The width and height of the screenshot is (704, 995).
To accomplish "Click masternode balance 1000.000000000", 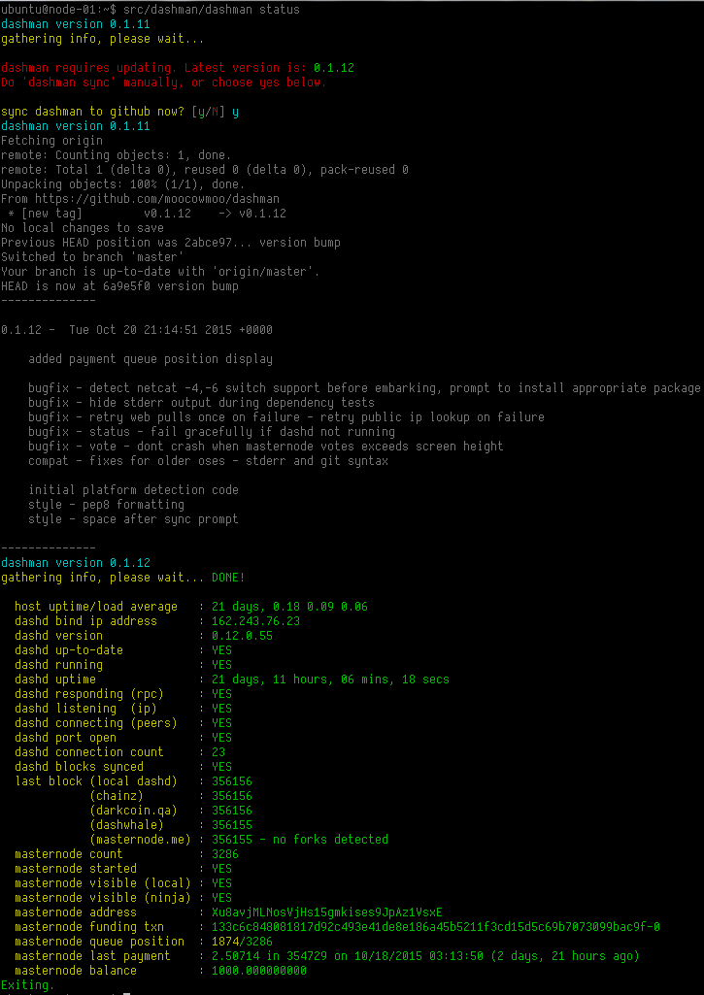I will pyautogui.click(x=259, y=971).
